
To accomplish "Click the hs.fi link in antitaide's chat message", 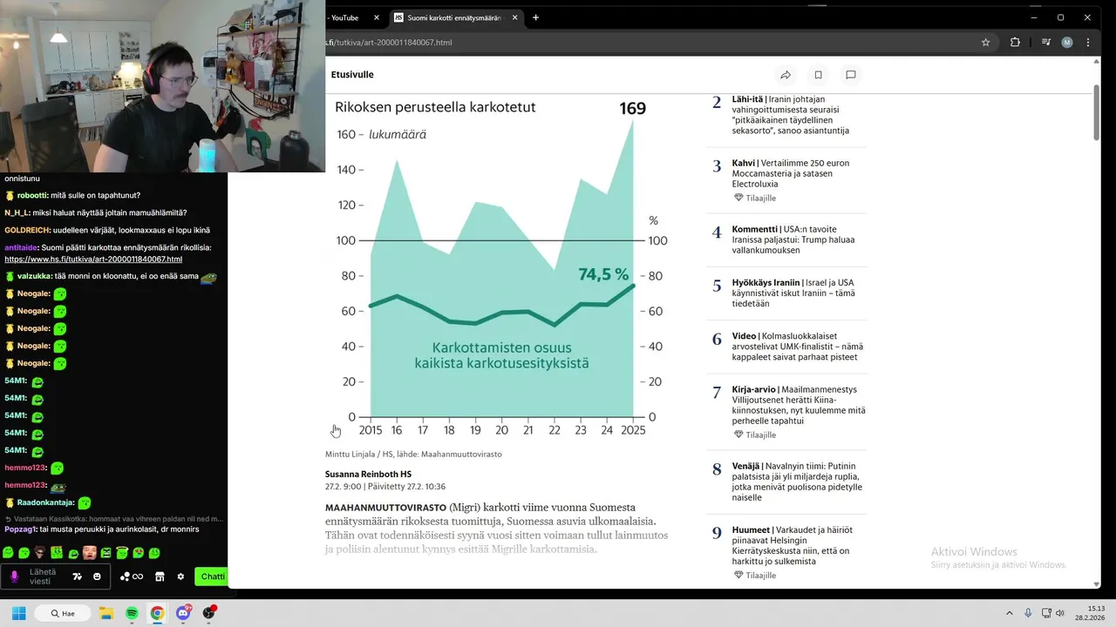I will pyautogui.click(x=93, y=260).
